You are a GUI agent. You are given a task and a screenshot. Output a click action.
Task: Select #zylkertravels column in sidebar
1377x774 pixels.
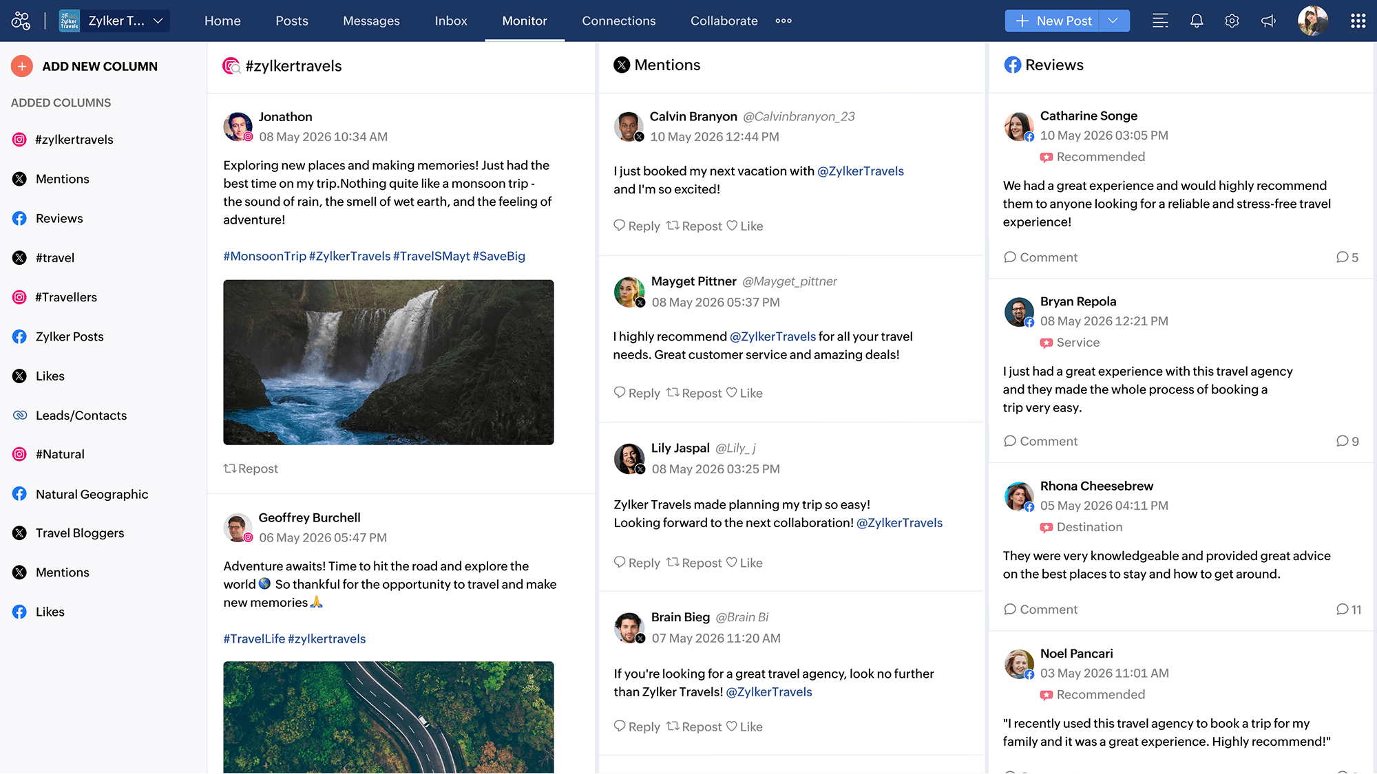pyautogui.click(x=74, y=140)
